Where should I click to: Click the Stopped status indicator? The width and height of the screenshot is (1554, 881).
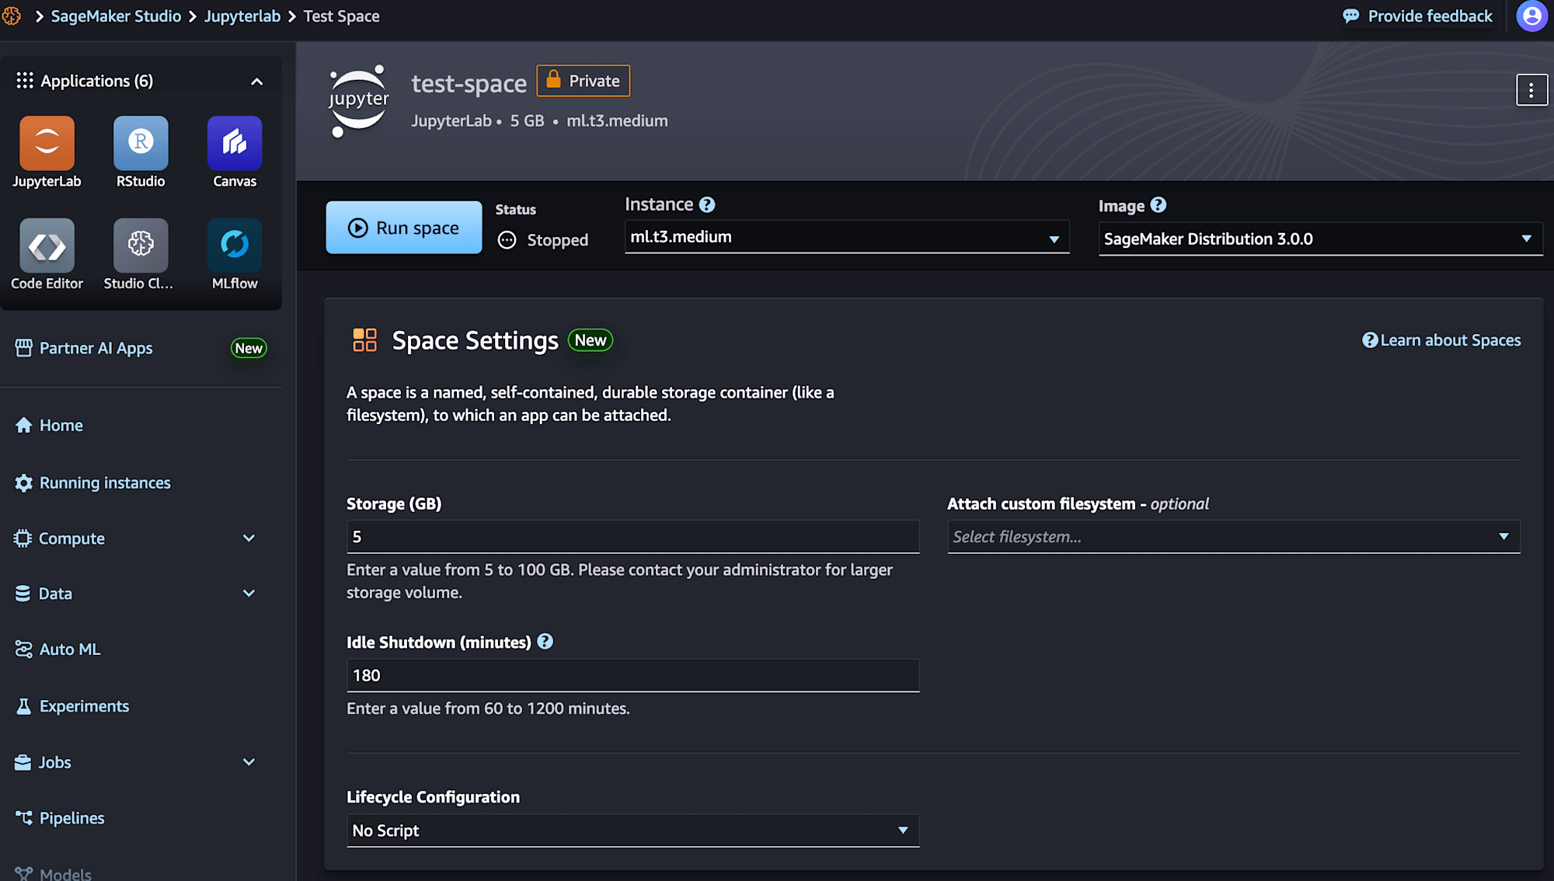pyautogui.click(x=543, y=240)
